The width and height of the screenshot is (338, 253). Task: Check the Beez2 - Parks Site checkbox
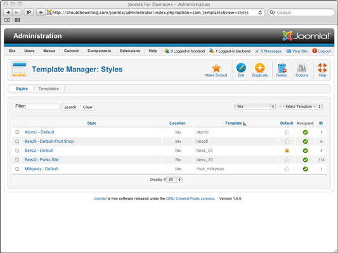point(17,160)
